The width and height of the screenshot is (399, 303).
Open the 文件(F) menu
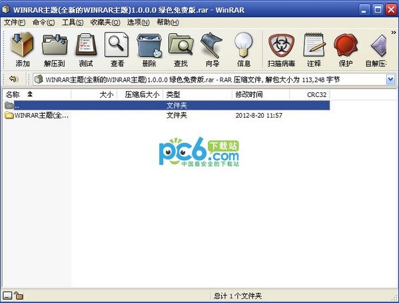coord(15,23)
